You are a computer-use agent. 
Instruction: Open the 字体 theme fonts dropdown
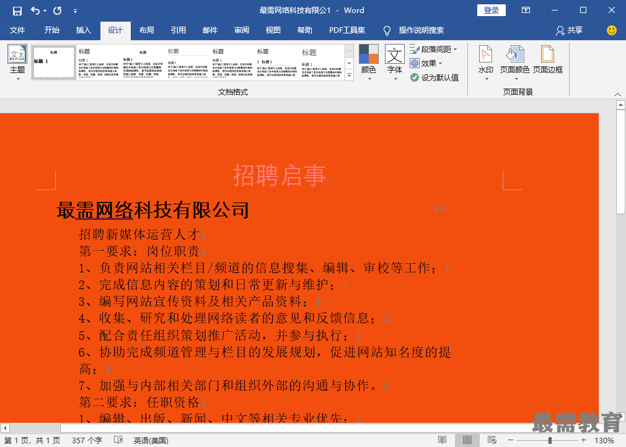tap(394, 63)
